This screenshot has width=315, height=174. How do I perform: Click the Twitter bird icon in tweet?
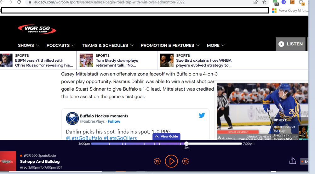(x=202, y=115)
